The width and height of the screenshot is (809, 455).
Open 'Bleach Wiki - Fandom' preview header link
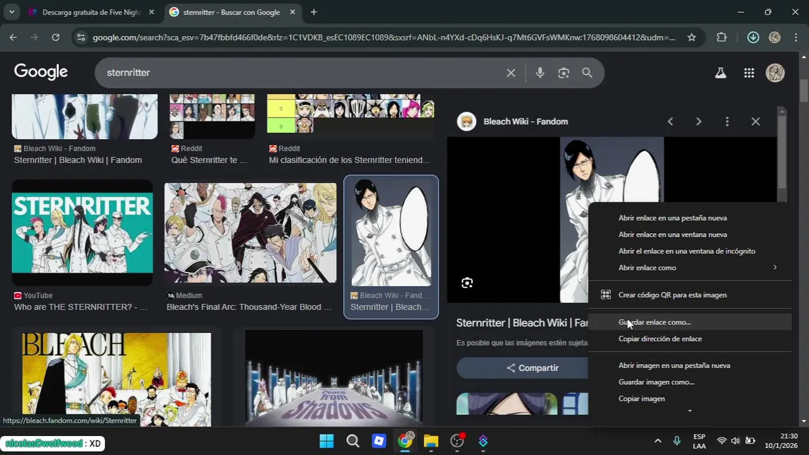click(525, 121)
